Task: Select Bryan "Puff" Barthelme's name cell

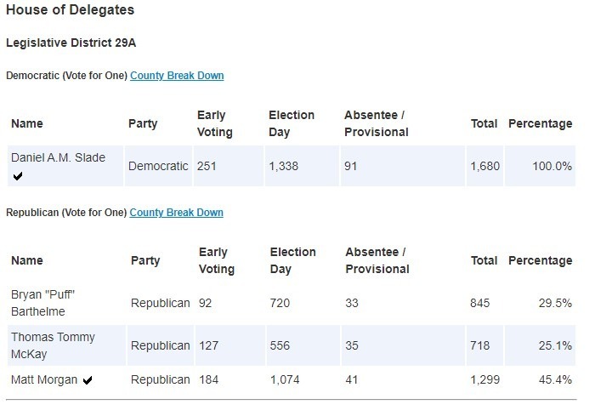Action: point(66,303)
